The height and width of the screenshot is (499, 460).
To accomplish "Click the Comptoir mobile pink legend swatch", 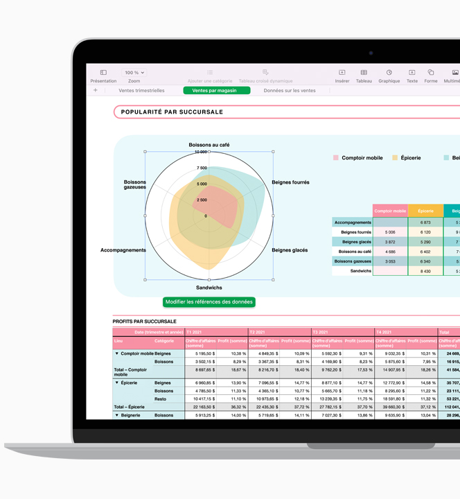I will click(336, 158).
